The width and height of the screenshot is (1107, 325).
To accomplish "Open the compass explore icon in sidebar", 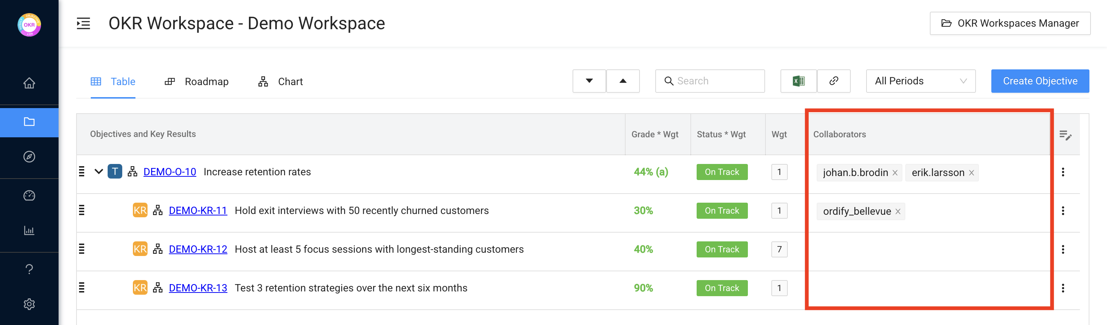I will pyautogui.click(x=29, y=157).
